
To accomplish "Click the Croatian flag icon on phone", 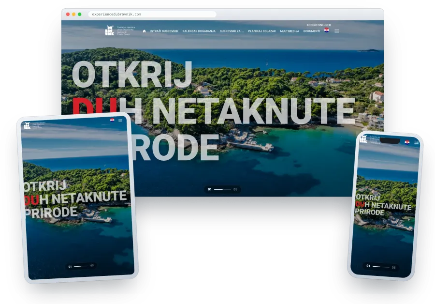I will click(x=407, y=142).
